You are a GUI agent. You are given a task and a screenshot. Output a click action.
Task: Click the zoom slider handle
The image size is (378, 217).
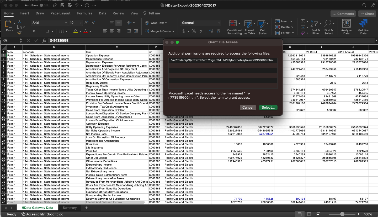pyautogui.click(x=342, y=214)
